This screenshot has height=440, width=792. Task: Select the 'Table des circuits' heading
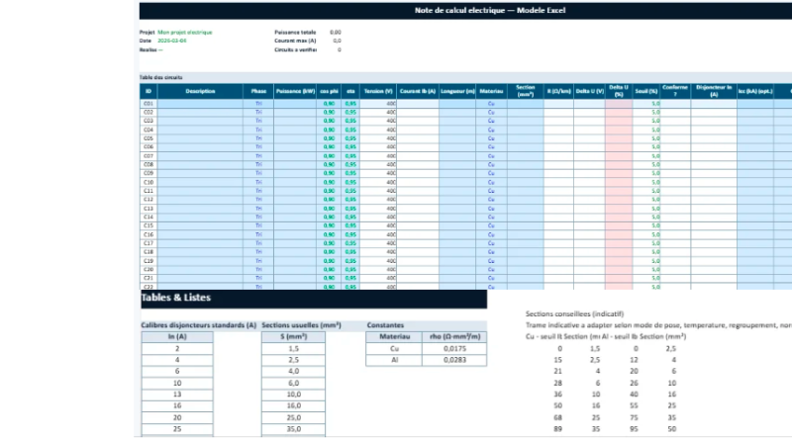coord(160,77)
